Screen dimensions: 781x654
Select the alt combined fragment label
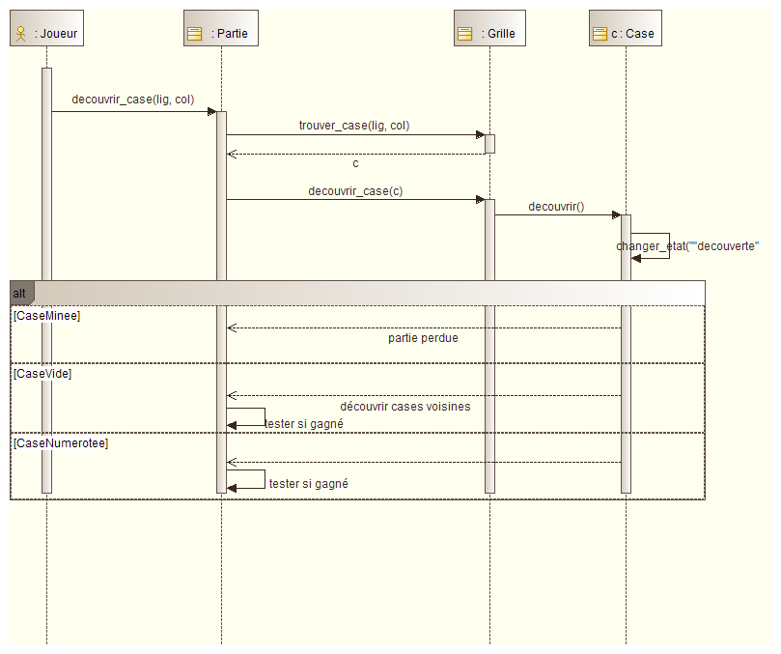pyautogui.click(x=20, y=293)
